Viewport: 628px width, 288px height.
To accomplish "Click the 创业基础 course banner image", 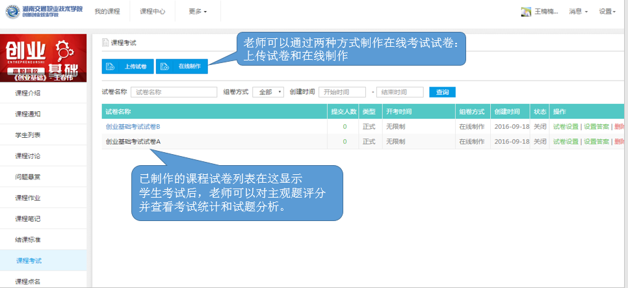I will click(x=43, y=57).
